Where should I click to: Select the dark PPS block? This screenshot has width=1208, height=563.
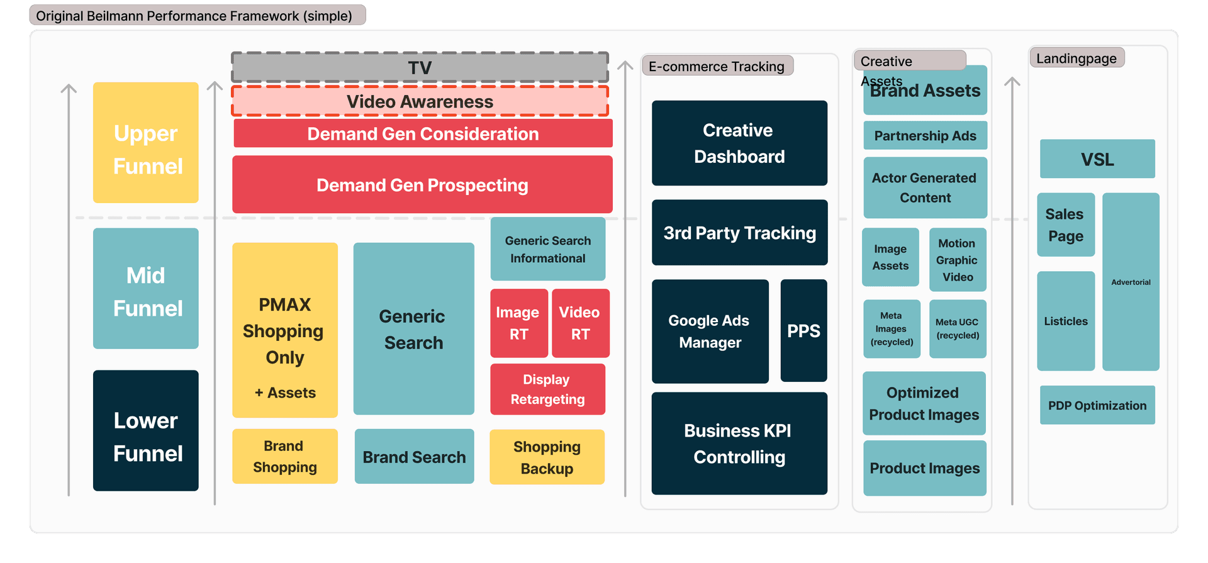click(x=803, y=331)
